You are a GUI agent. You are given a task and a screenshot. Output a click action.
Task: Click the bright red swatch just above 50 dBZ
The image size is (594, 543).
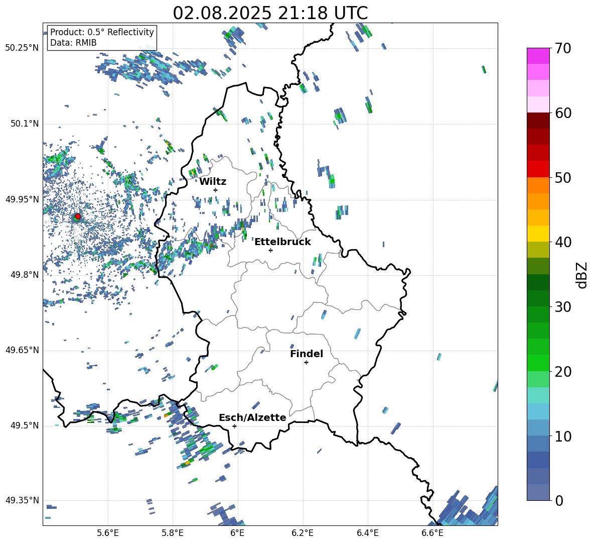tap(538, 169)
